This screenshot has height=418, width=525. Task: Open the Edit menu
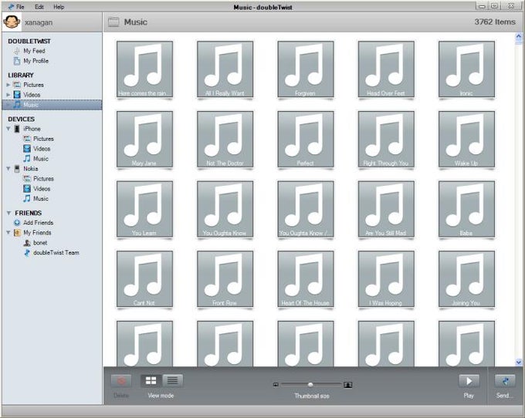click(x=39, y=7)
